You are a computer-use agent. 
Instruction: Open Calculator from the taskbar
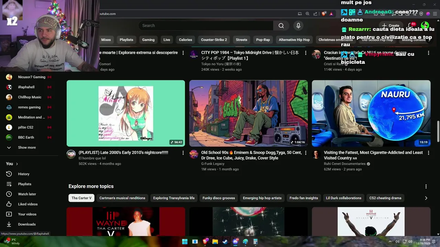point(255,242)
